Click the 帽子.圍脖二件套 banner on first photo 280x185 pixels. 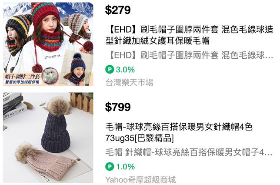click(x=22, y=79)
